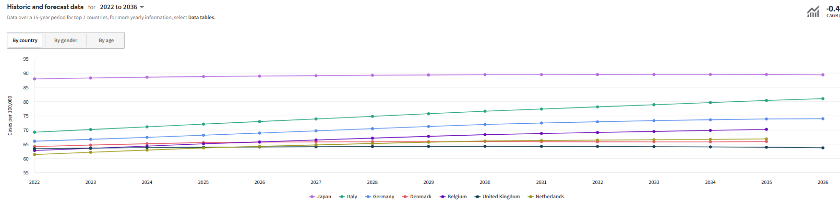Click the Netherlands legend marker
This screenshot has width=840, height=204.
click(x=530, y=197)
